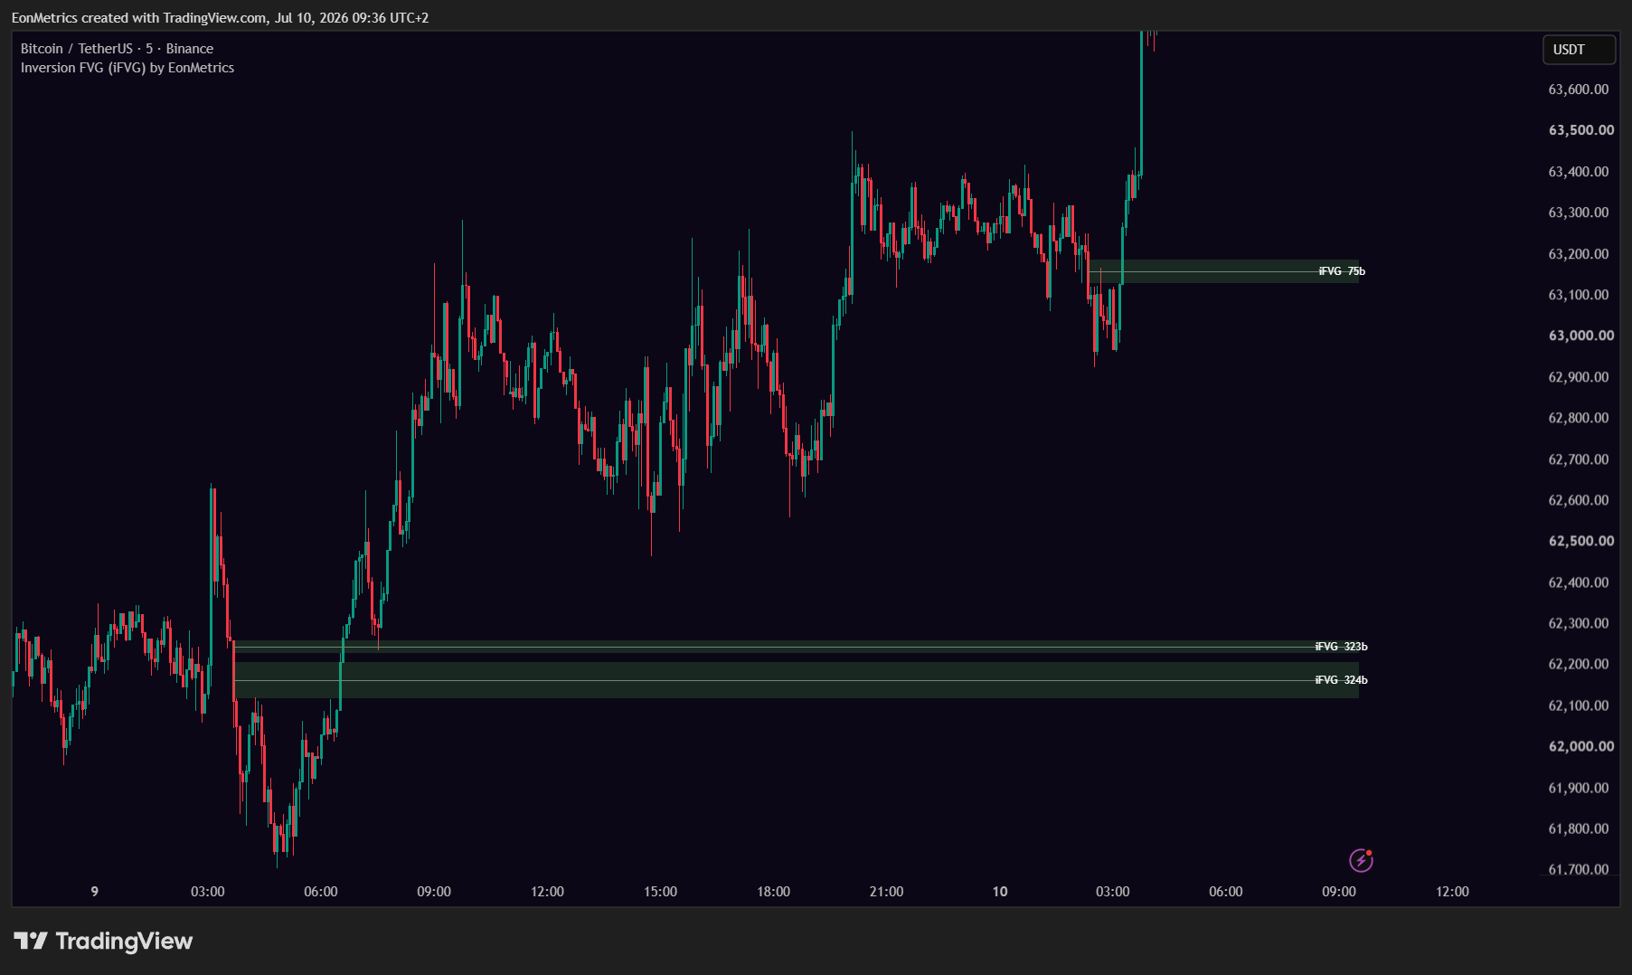Screen dimensions: 1632x975
Task: Select the Inversion FVG (iFVG) indicator label
Action: coord(127,68)
